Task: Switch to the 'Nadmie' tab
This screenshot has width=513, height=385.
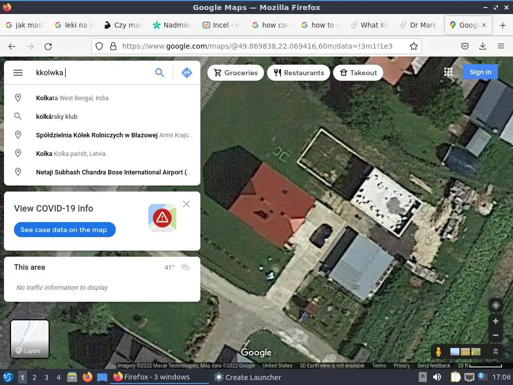Action: (x=173, y=25)
